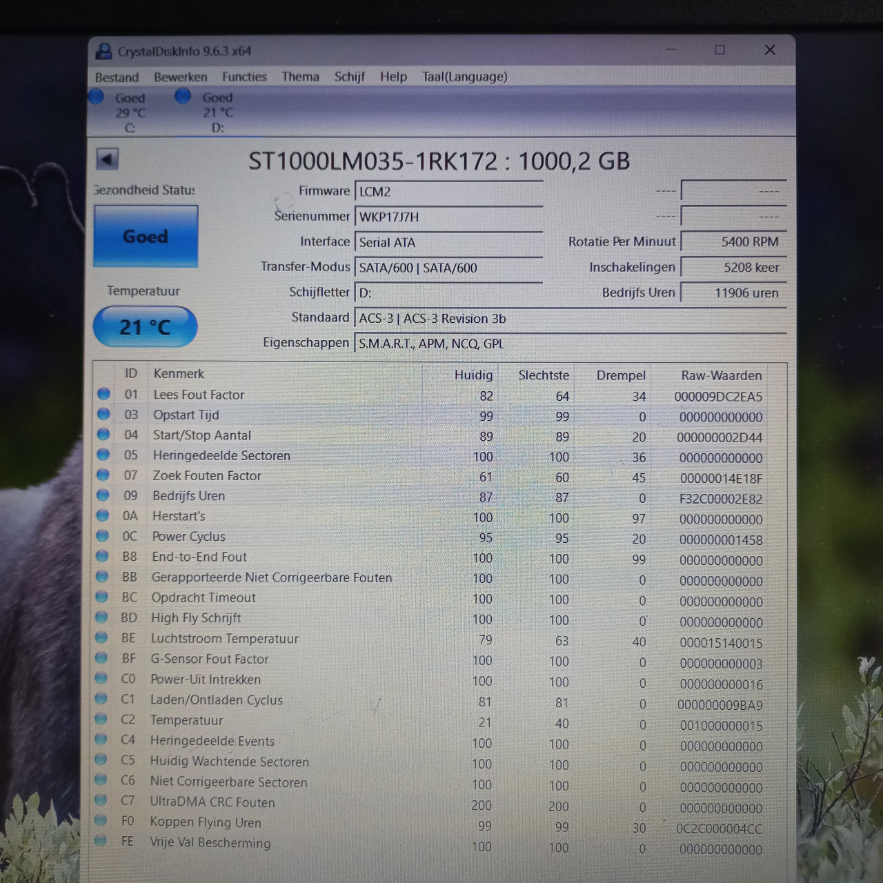Click status dot of End-to-End Fout
This screenshot has width=883, height=883.
103,556
